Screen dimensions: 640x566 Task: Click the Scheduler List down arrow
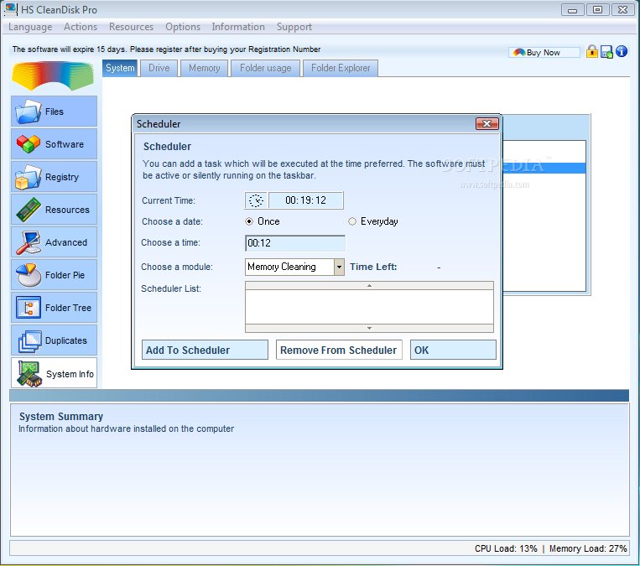point(369,328)
